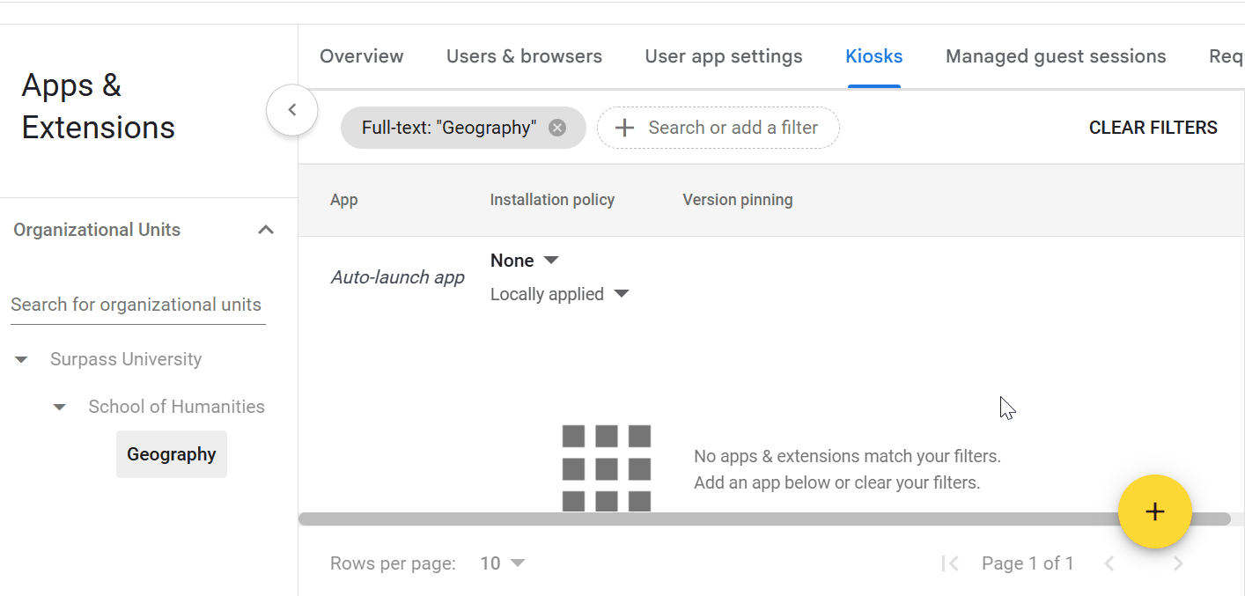The width and height of the screenshot is (1245, 596).
Task: Click the yellow add app button
Action: (x=1154, y=511)
